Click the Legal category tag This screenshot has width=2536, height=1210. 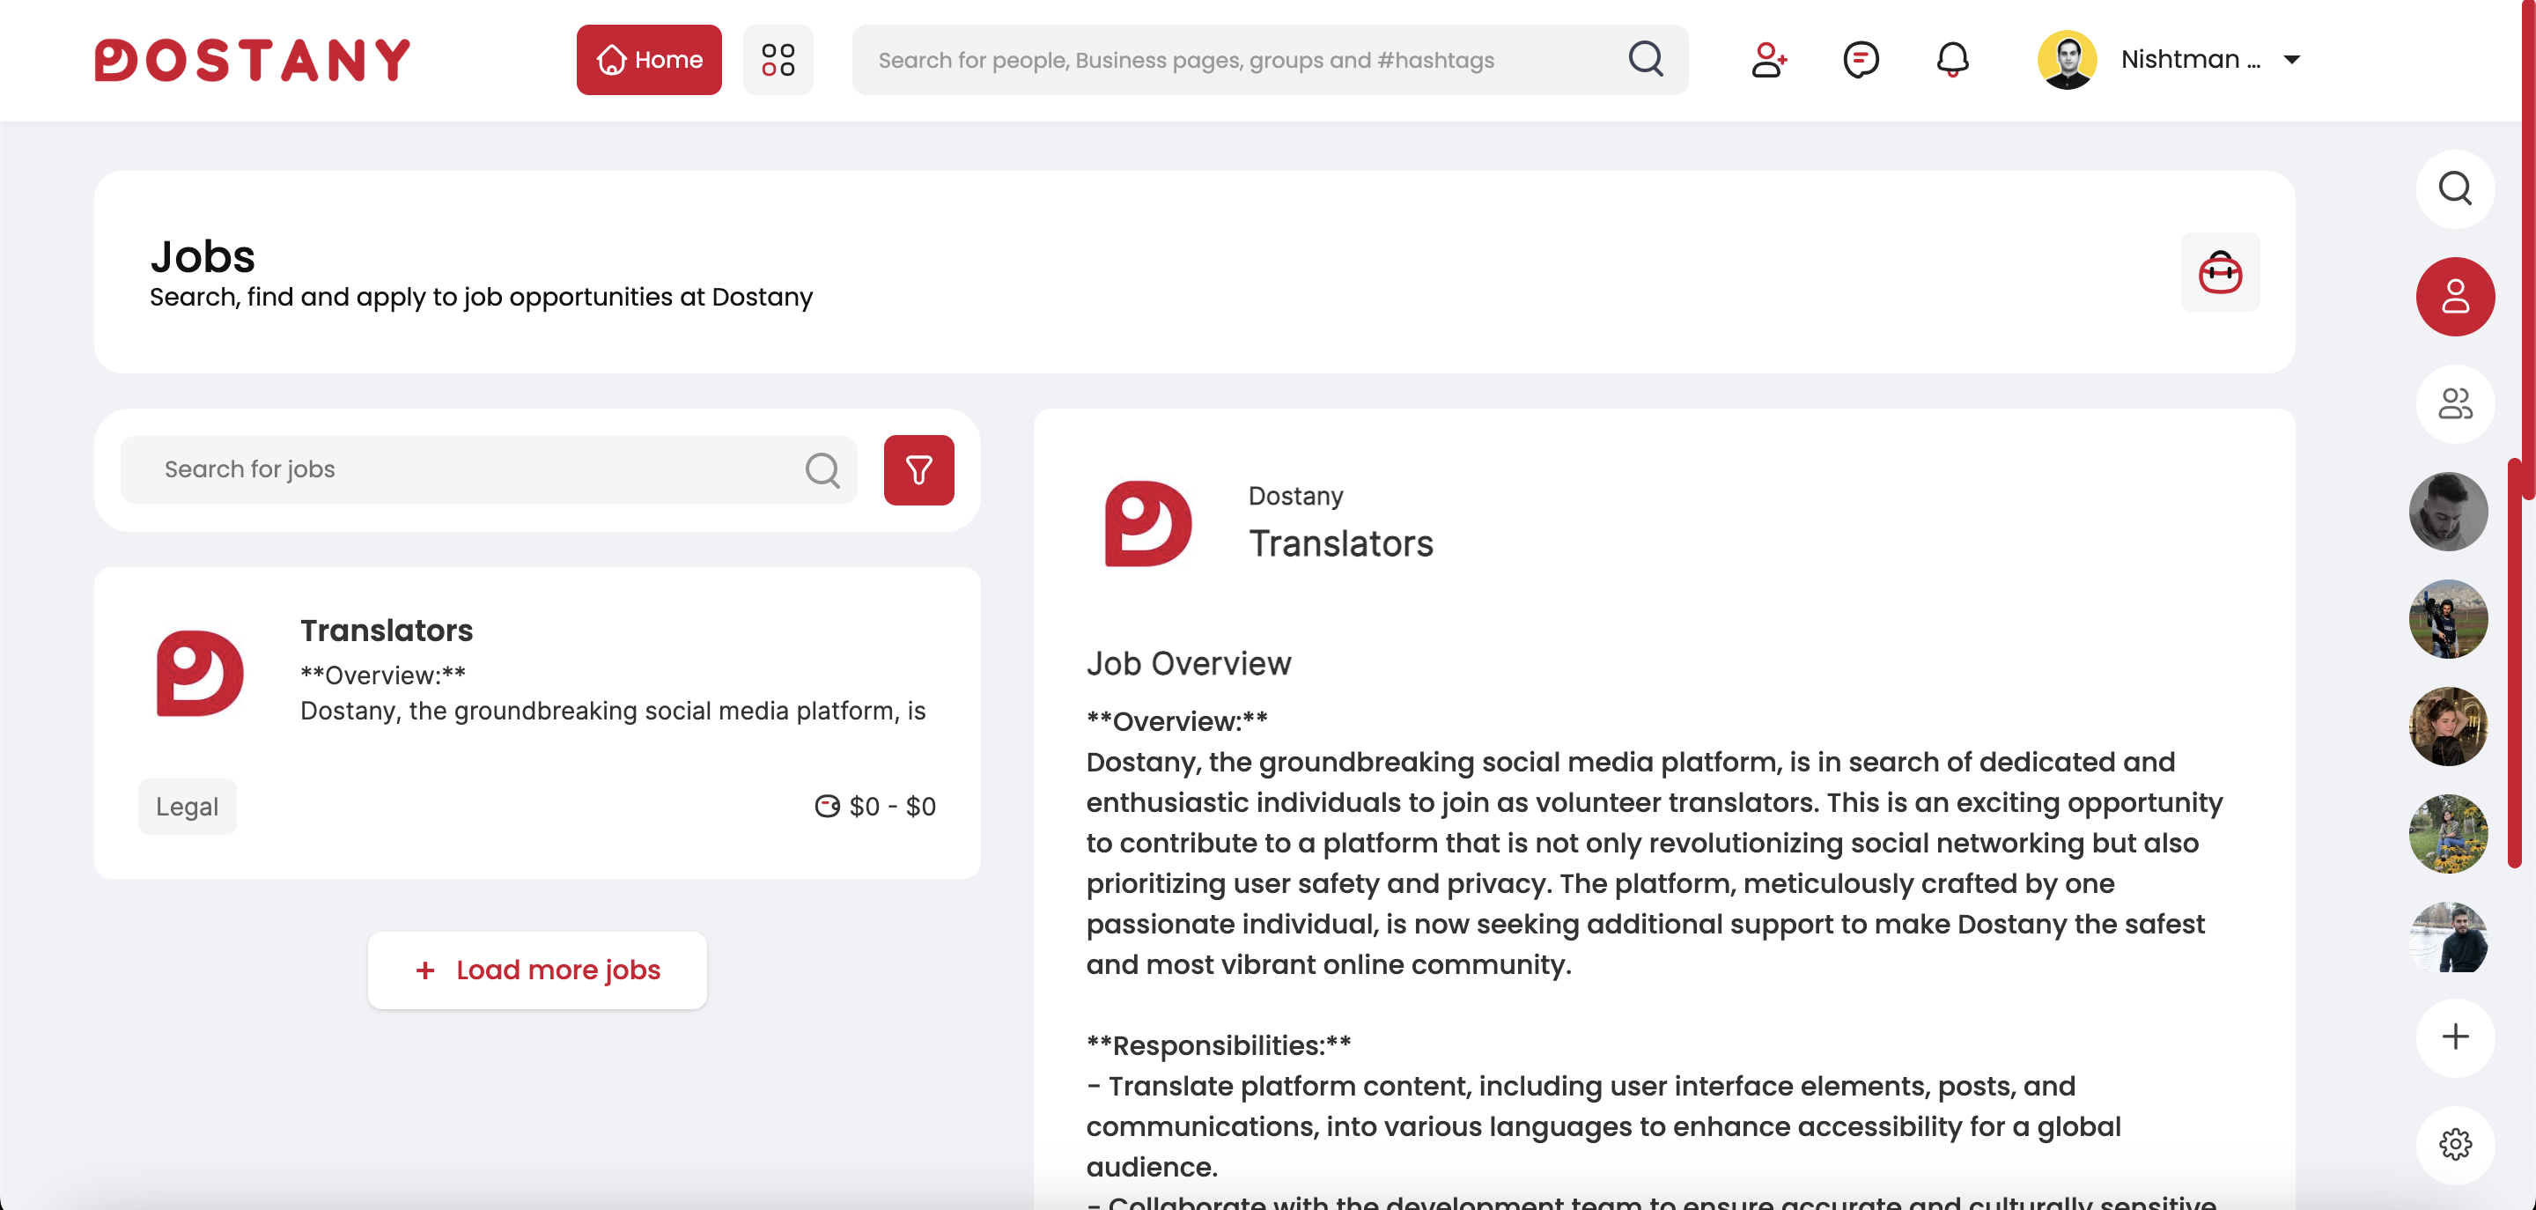coord(187,807)
